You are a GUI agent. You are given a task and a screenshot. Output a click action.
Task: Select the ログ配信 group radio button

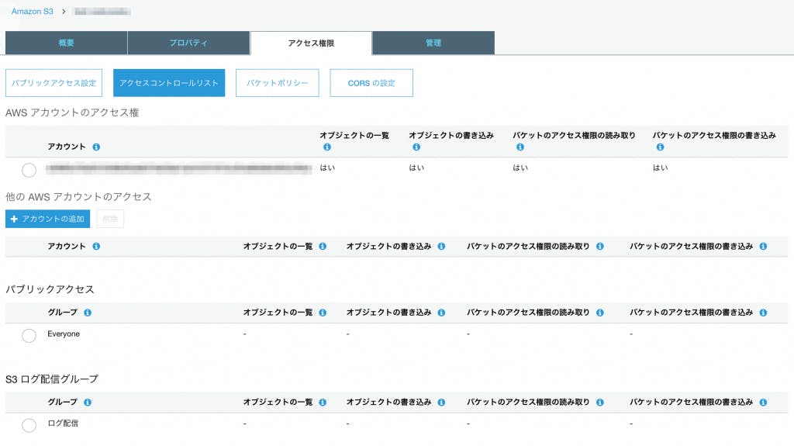click(29, 425)
